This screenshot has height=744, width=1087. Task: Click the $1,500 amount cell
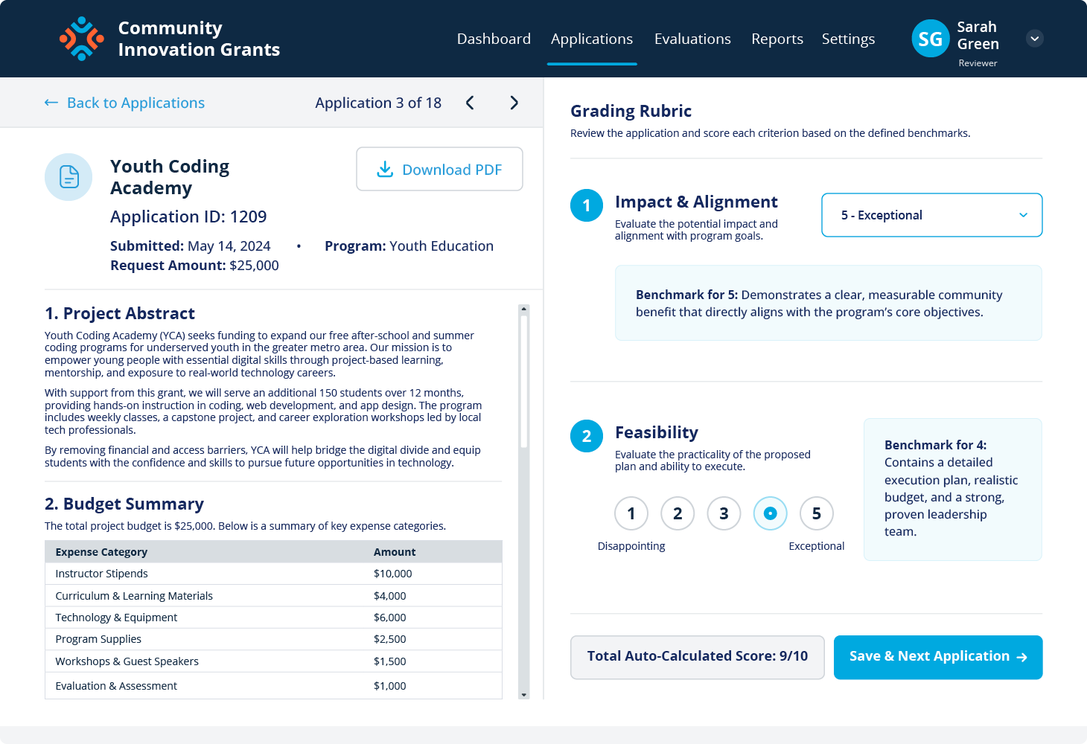pyautogui.click(x=390, y=661)
